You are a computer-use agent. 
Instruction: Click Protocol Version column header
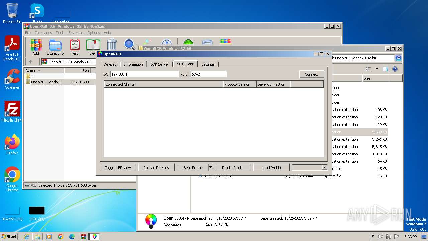(x=240, y=84)
